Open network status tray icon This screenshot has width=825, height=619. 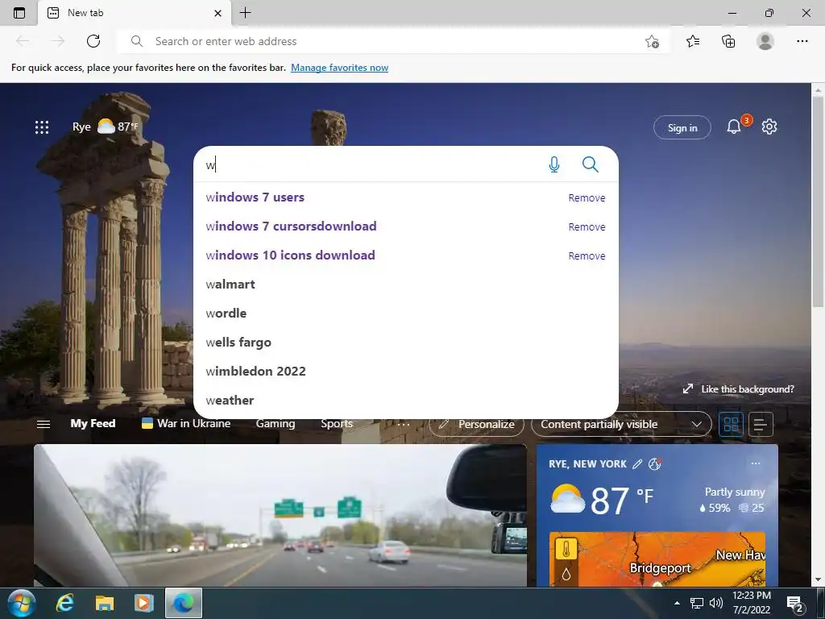(x=697, y=603)
